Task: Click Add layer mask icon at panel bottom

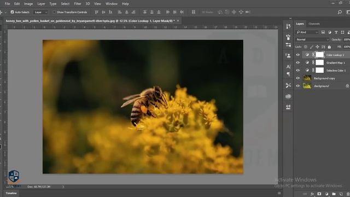Action: 319,194
